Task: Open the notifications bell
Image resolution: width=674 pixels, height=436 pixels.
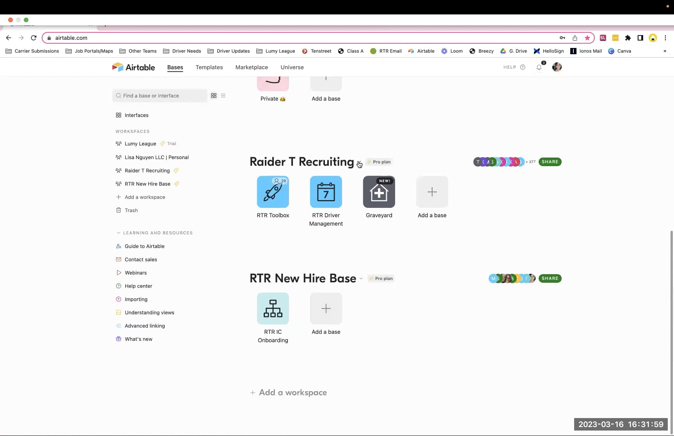Action: click(x=539, y=67)
